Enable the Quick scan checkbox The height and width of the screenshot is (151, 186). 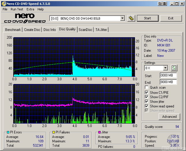[147, 87]
